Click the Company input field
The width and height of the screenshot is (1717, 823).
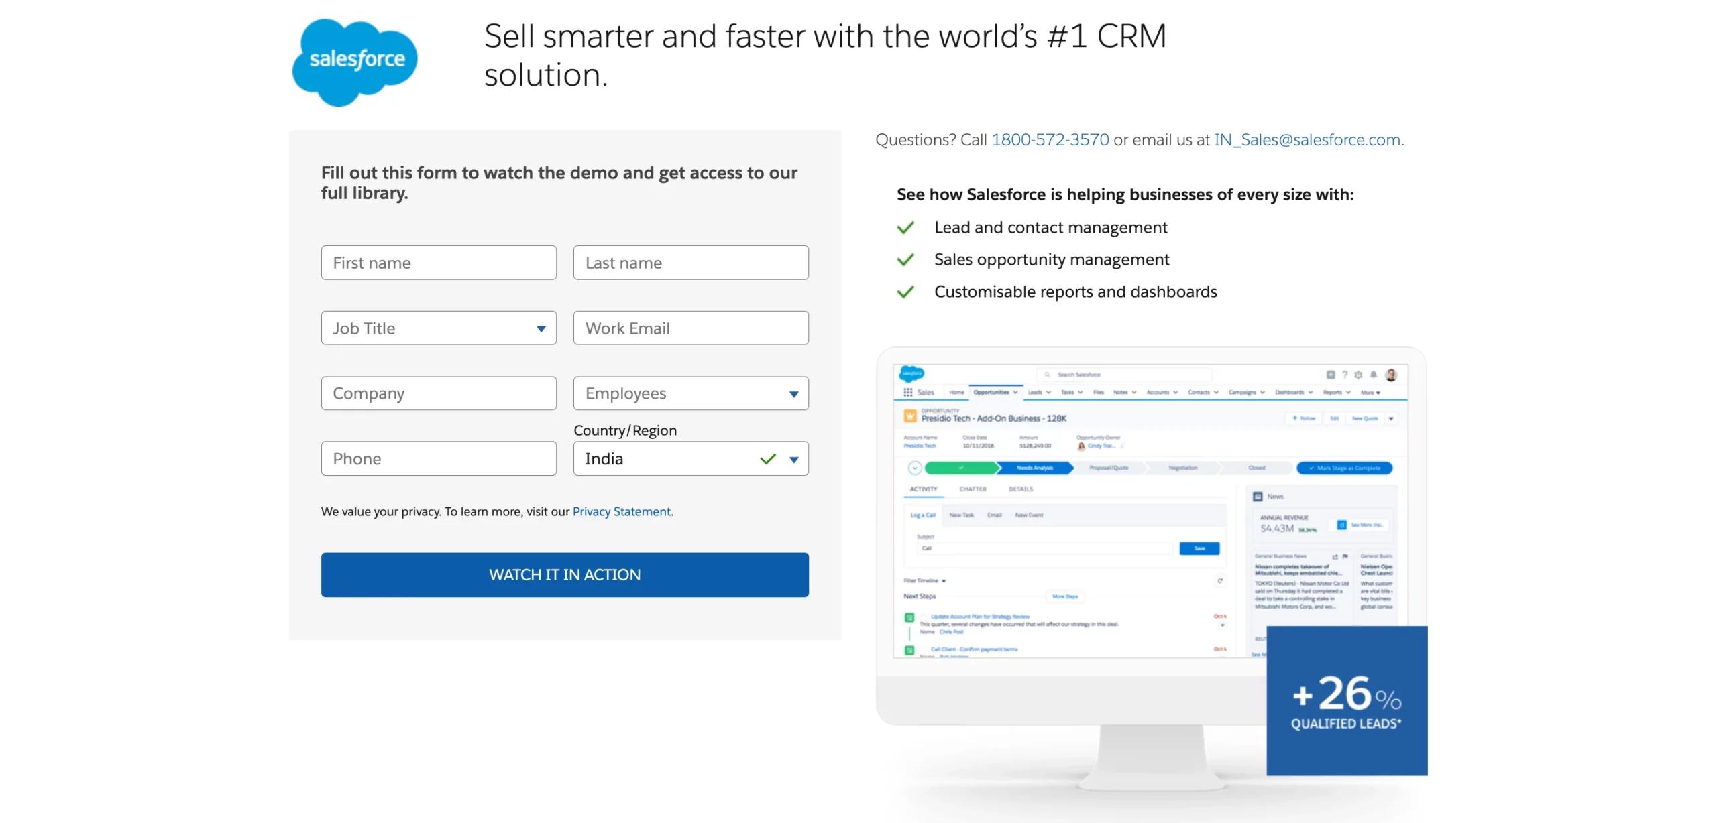tap(439, 393)
